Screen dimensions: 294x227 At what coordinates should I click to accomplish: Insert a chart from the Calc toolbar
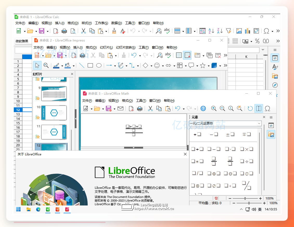[247, 31]
